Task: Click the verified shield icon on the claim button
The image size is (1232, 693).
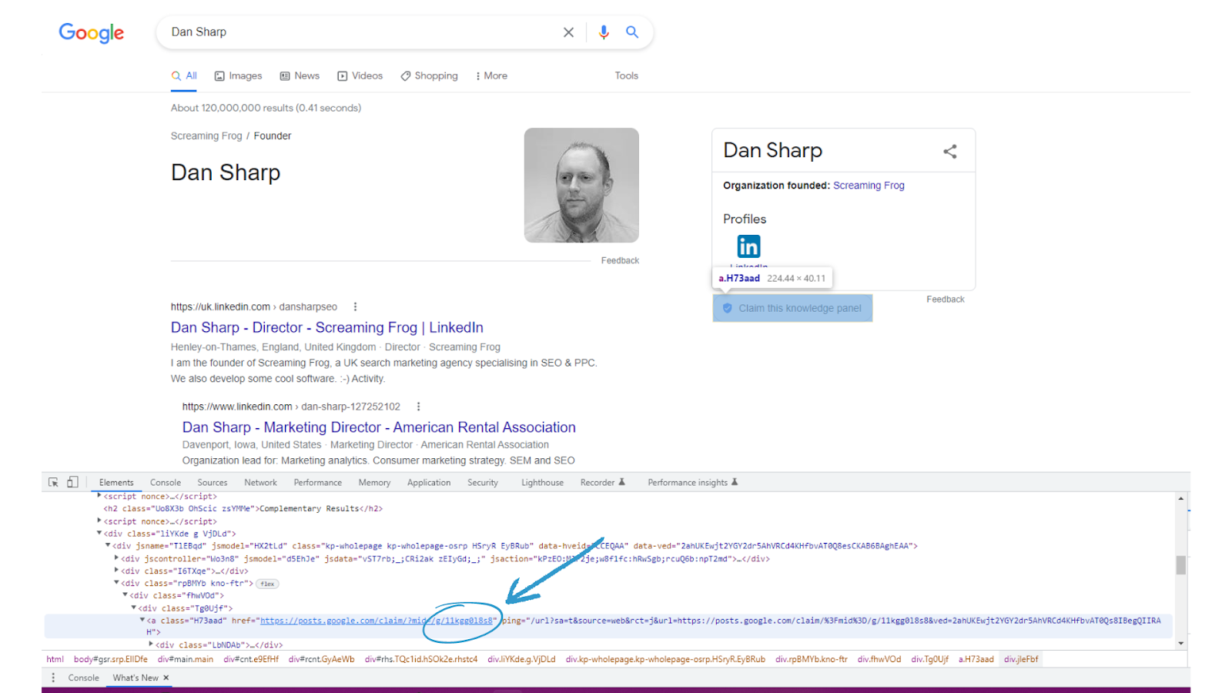Action: coord(727,308)
